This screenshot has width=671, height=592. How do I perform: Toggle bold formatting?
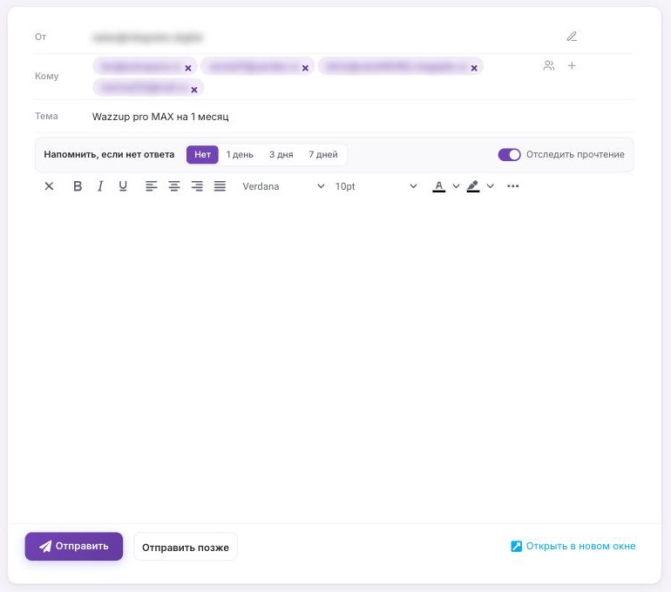click(x=78, y=186)
